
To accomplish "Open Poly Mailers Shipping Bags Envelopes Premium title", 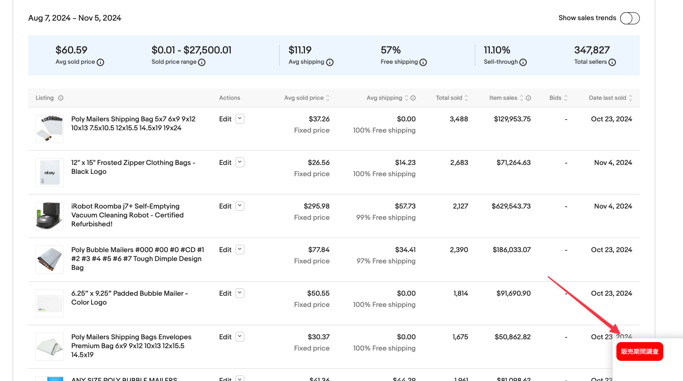I will [x=131, y=346].
